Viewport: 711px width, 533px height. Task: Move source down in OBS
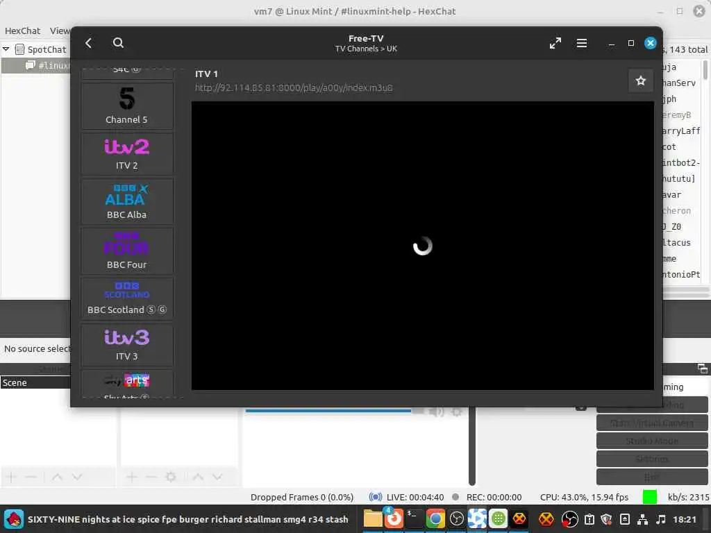[217, 477]
